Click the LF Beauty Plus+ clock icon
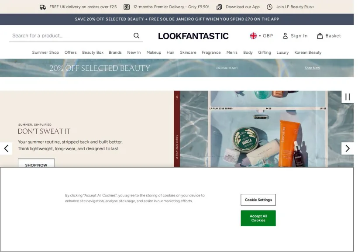This screenshot has width=358, height=252. pyautogui.click(x=270, y=7)
